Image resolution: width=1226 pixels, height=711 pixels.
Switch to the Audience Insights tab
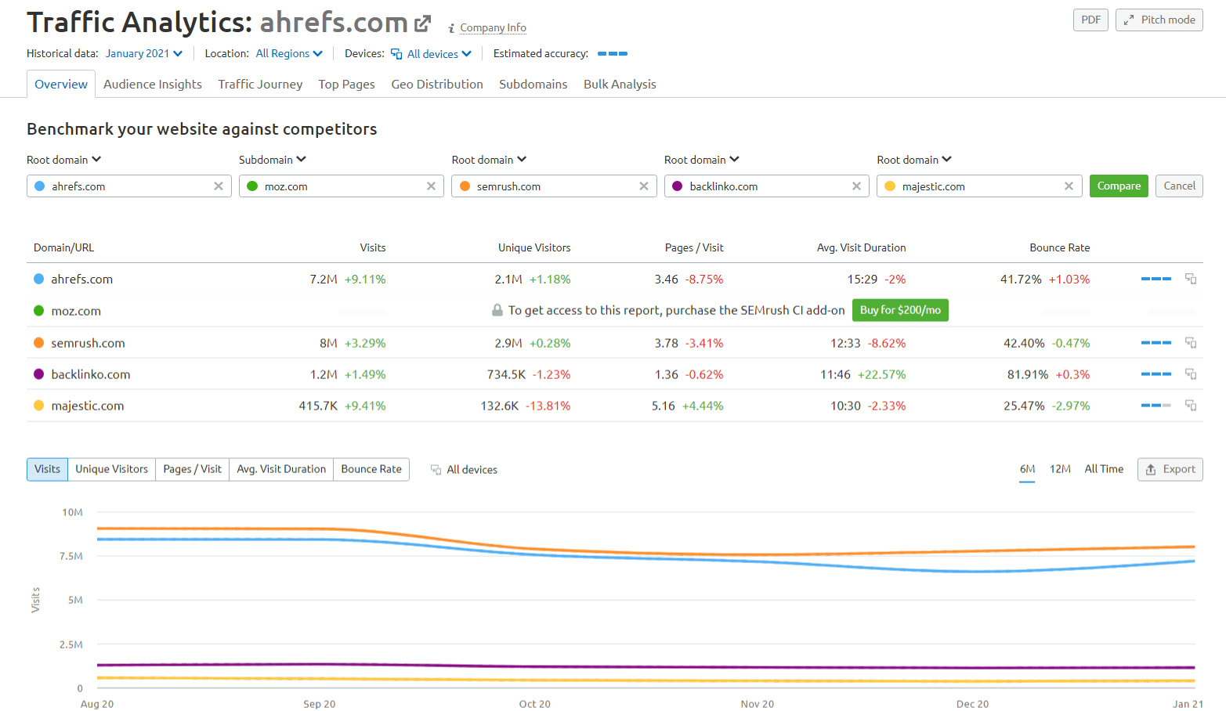tap(153, 85)
